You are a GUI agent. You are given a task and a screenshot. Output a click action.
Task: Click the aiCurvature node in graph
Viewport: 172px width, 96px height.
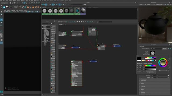point(92,31)
